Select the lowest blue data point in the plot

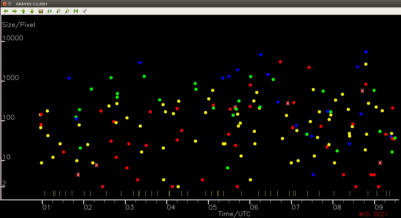[x=313, y=175]
